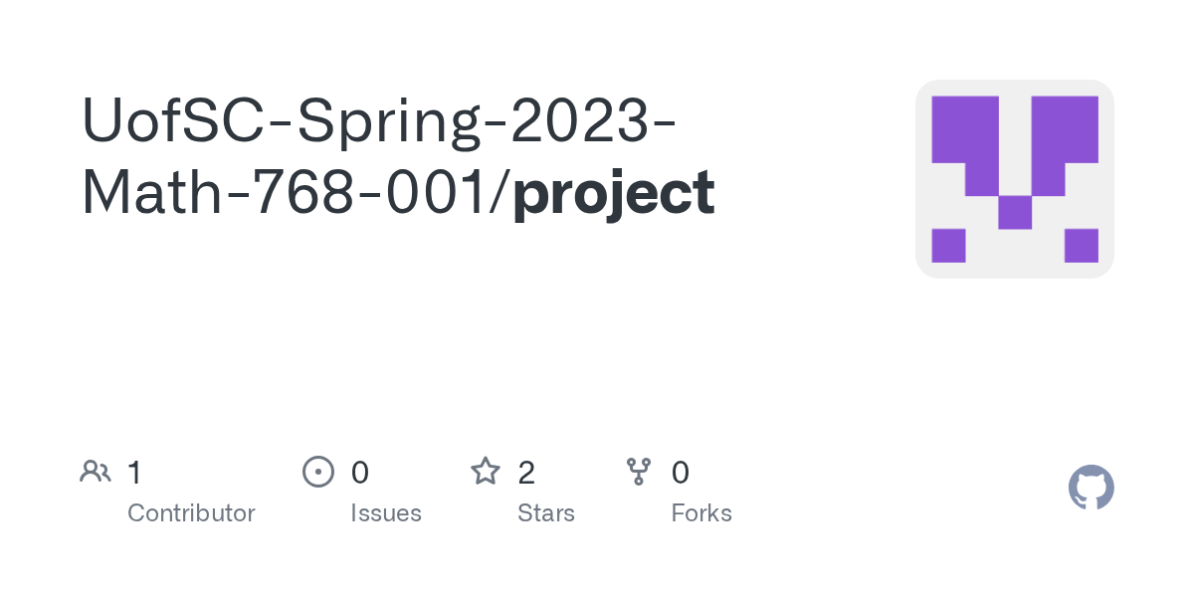Click the 'Math-768-001/' part of the title
This screenshot has height=597, width=1194.
297,192
